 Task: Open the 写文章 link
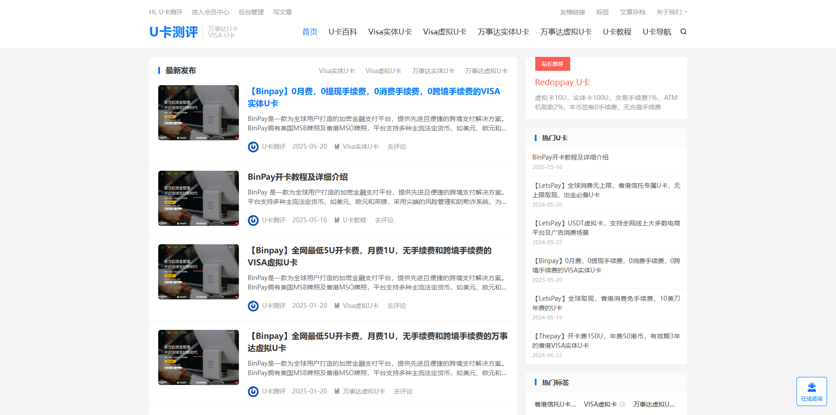282,12
